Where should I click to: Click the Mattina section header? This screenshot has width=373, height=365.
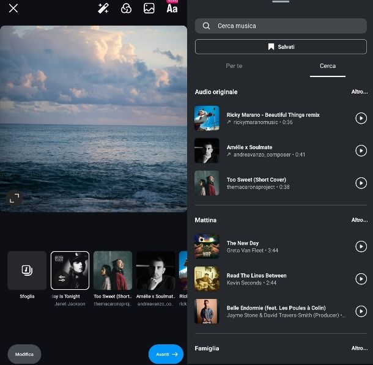[205, 220]
